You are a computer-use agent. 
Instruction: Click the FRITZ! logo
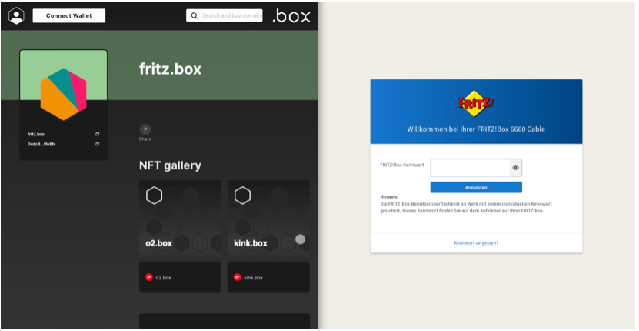click(475, 103)
